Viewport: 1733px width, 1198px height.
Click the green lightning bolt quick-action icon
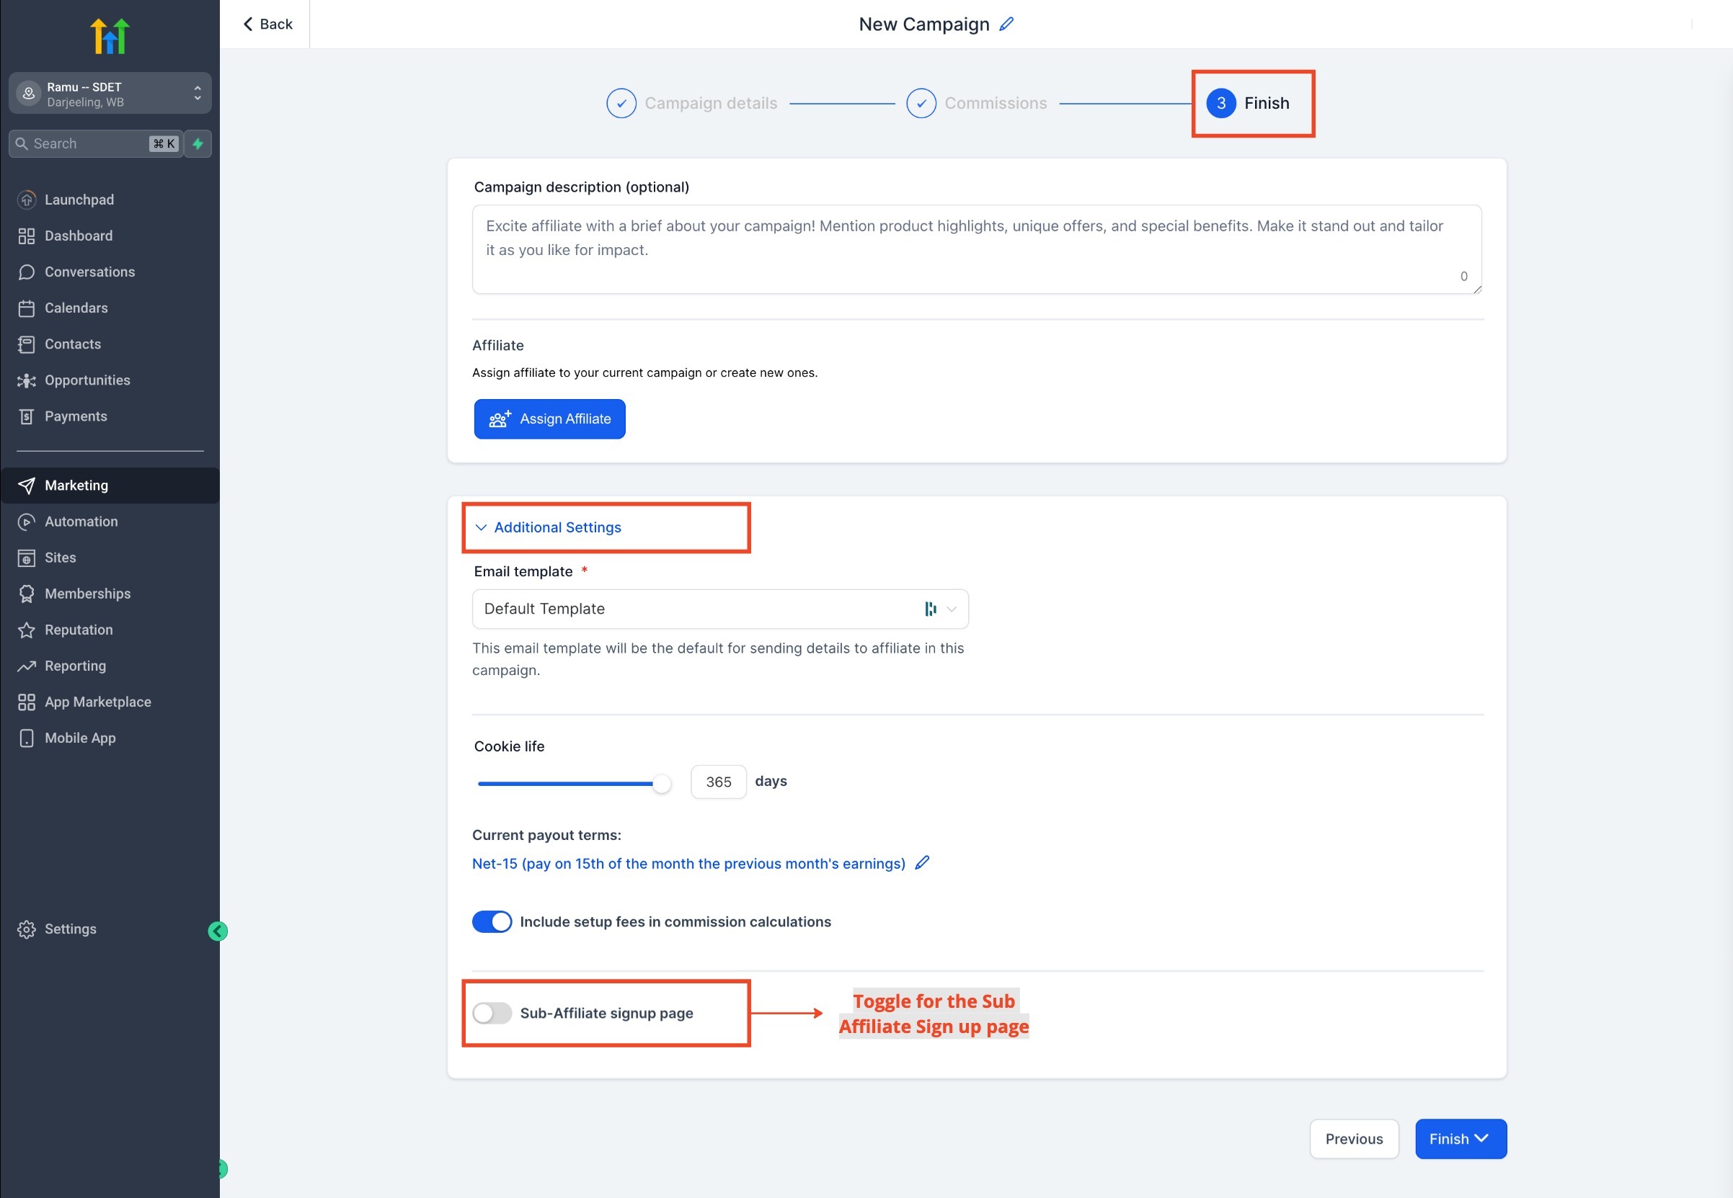click(x=198, y=143)
